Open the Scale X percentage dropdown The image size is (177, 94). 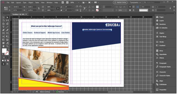pos(54,7)
